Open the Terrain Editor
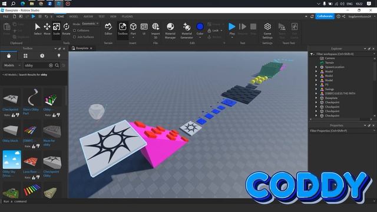Image resolution: width=377 pixels, height=212 pixels. pos(108,29)
